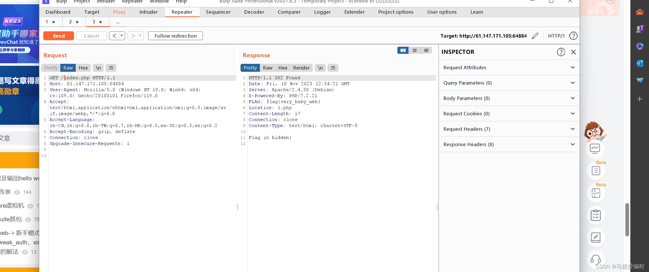The height and width of the screenshot is (272, 649).
Task: Select combined tabbed layout icon
Action: pyautogui.click(x=426, y=50)
